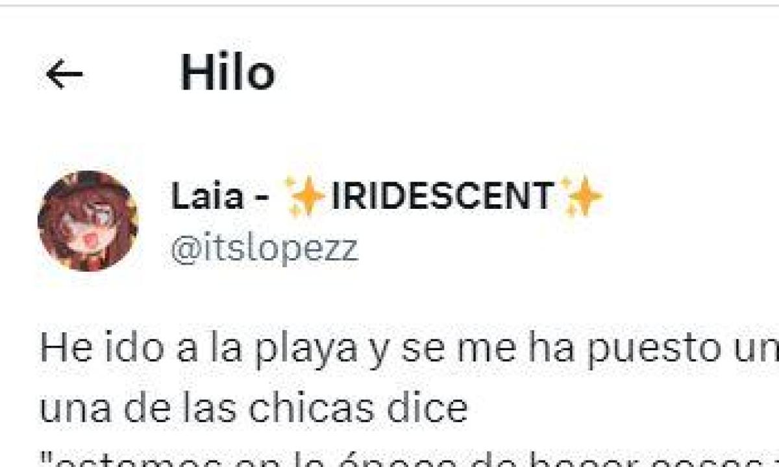Screen dimensions: 779x467
Task: Click the partially visible quoted tweet line
Action: 409,458
